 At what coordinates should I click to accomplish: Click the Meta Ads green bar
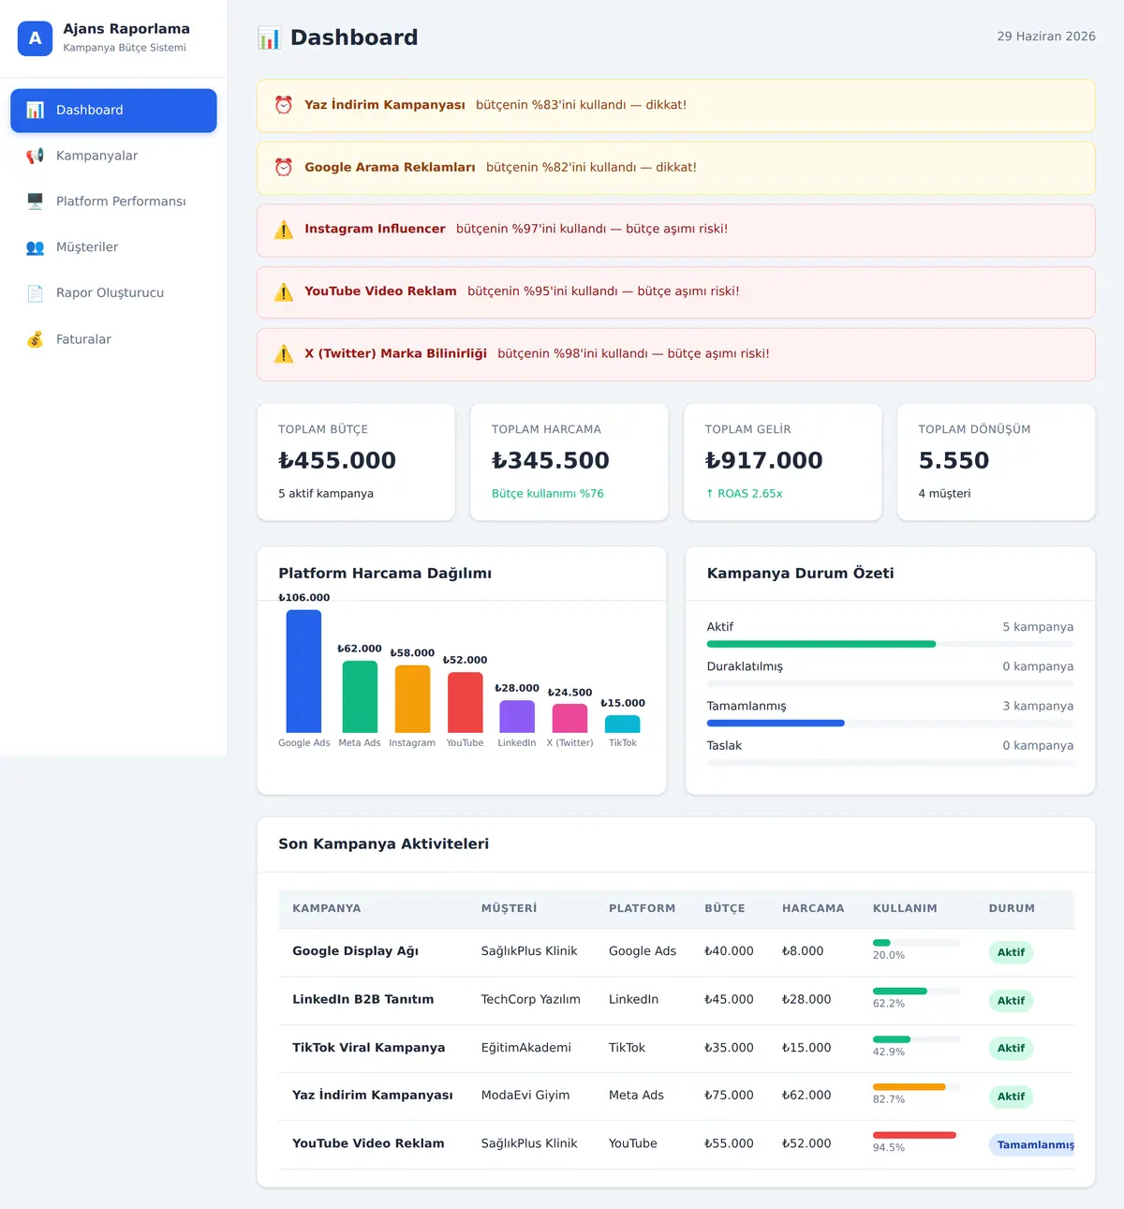(x=360, y=696)
